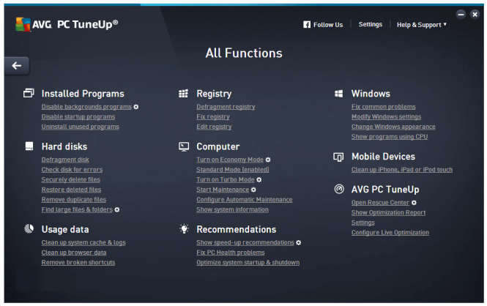This screenshot has height=306, width=487.
Task: Open Fix registry
Action: pyautogui.click(x=213, y=116)
